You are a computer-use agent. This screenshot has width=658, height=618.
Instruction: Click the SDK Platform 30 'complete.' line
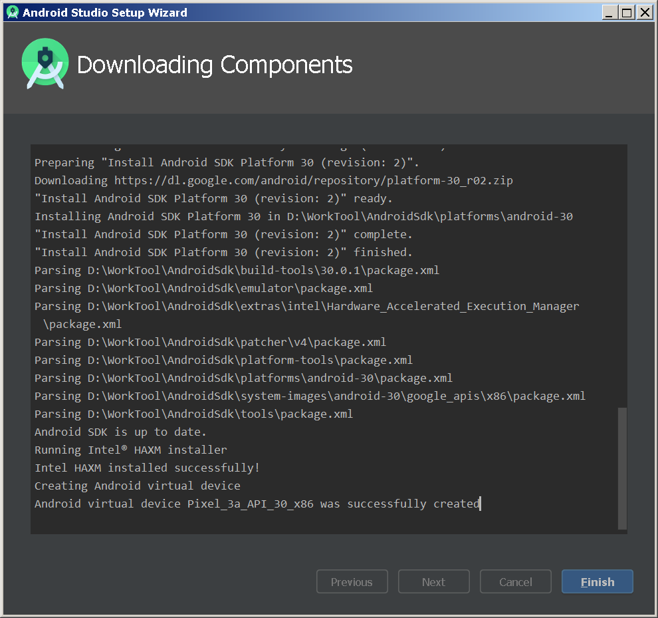[223, 234]
